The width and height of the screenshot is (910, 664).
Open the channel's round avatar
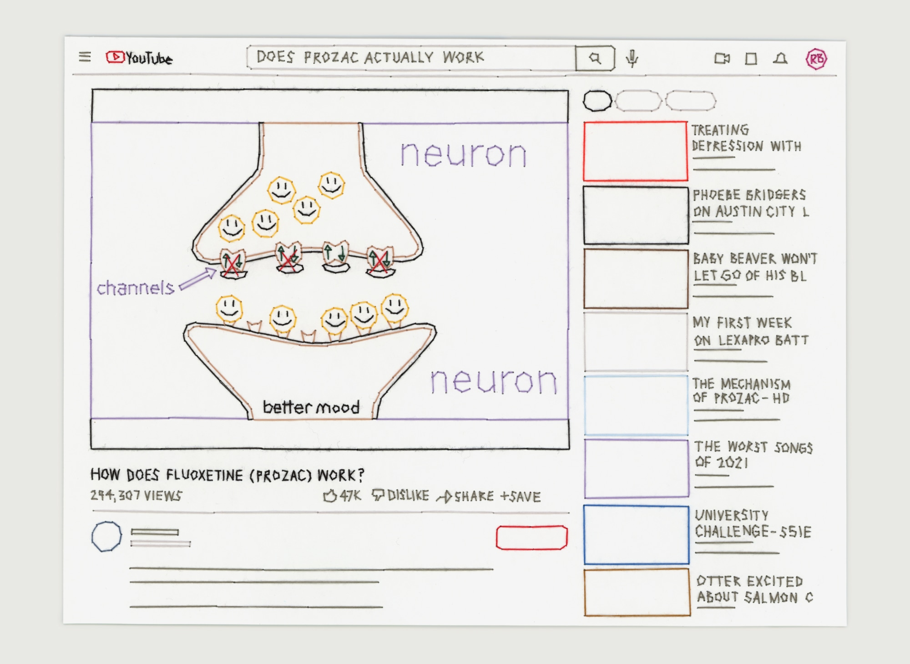106,537
